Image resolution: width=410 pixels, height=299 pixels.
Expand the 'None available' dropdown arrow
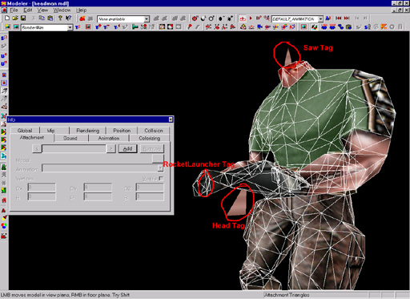click(147, 19)
